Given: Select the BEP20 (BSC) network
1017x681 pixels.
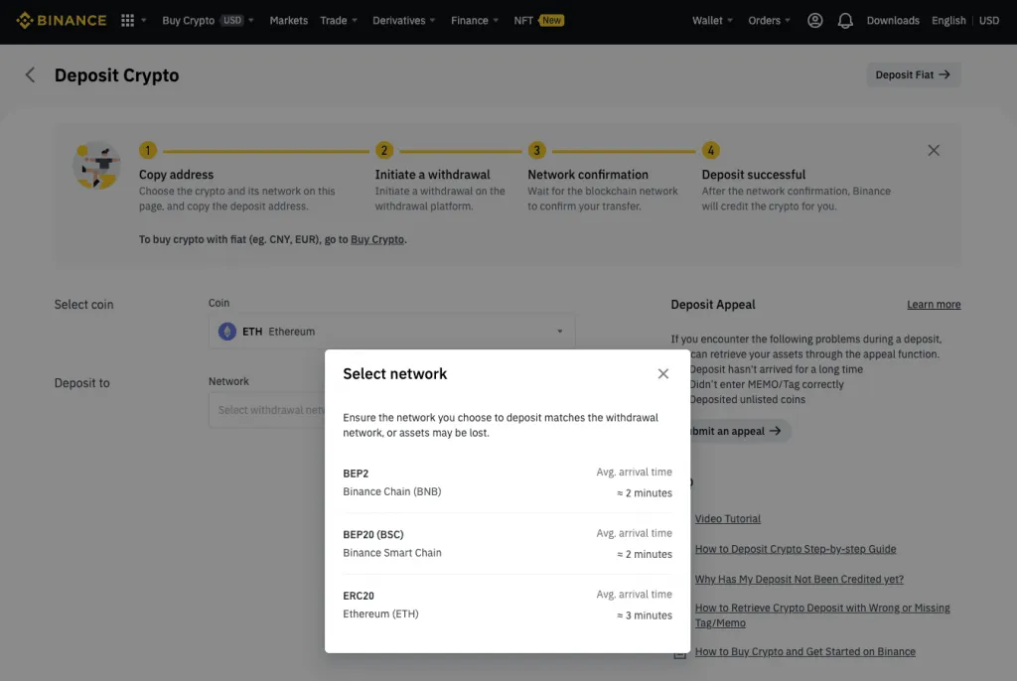Looking at the screenshot, I should click(x=508, y=543).
